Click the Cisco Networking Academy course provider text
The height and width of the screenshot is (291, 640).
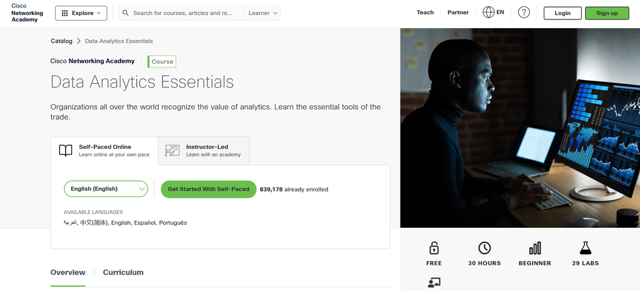point(92,61)
